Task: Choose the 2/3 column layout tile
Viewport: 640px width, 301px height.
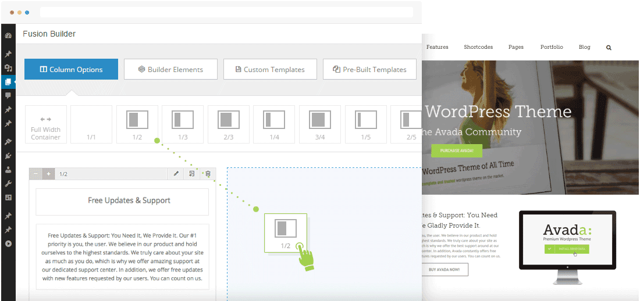Action: point(229,124)
